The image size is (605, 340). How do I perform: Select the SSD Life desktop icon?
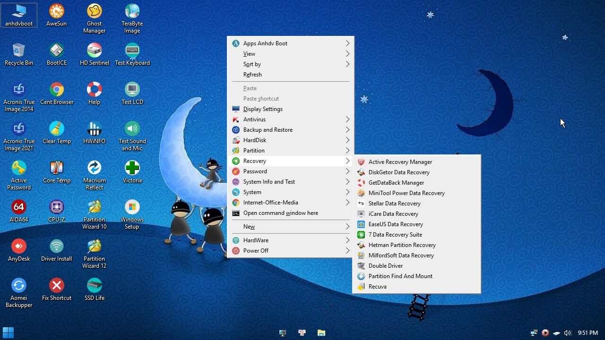pyautogui.click(x=94, y=289)
